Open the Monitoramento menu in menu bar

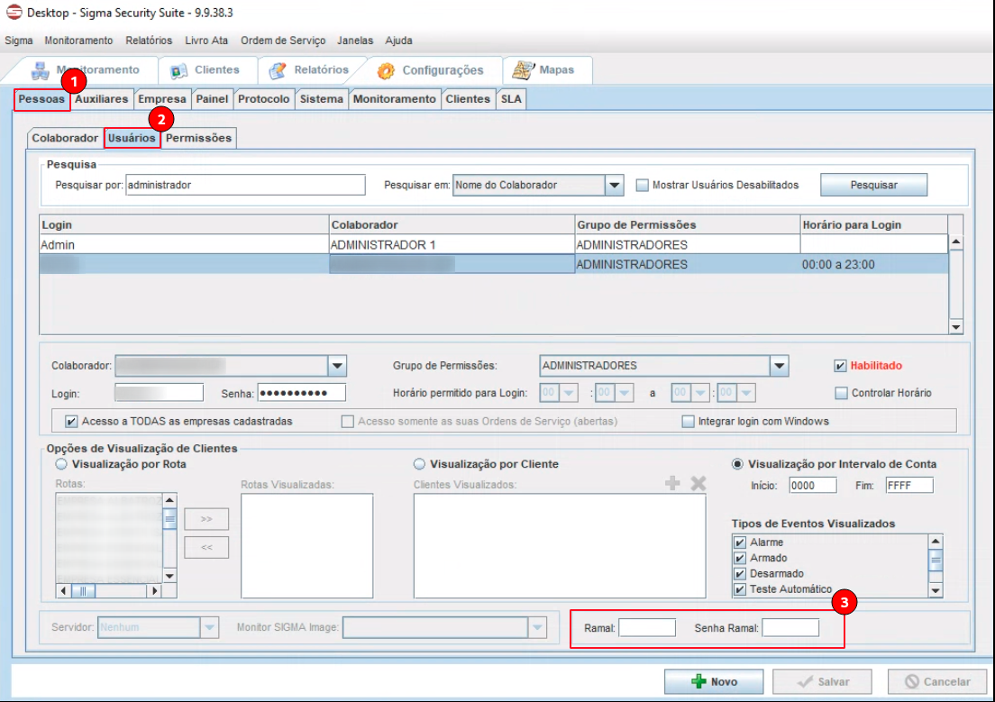(78, 41)
